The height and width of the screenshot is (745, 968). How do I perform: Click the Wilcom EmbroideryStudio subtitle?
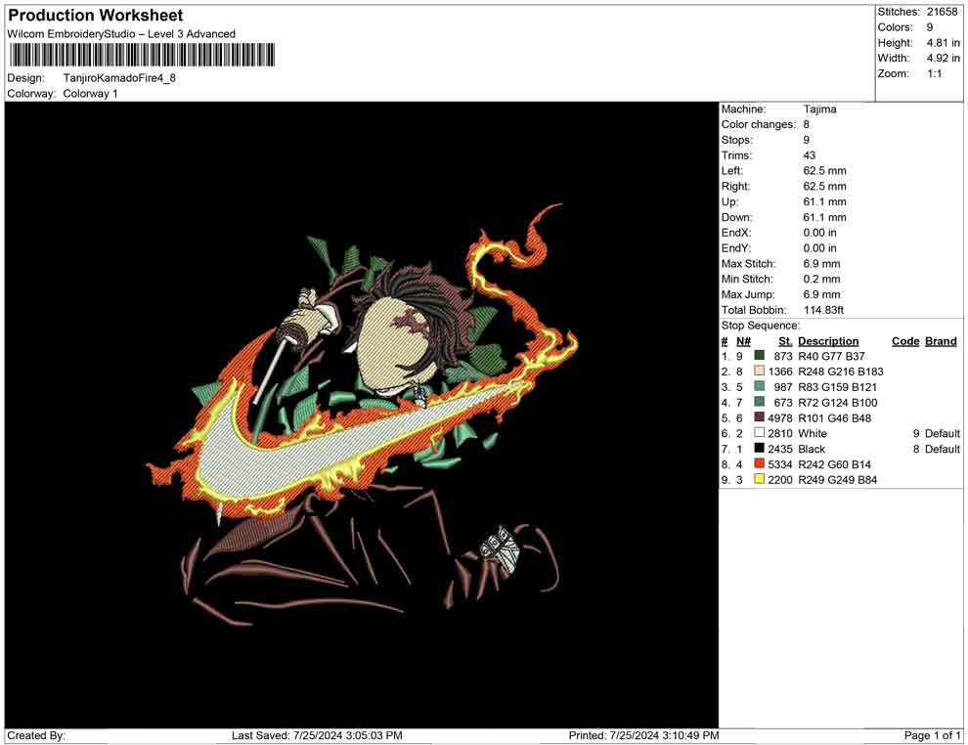[x=121, y=34]
